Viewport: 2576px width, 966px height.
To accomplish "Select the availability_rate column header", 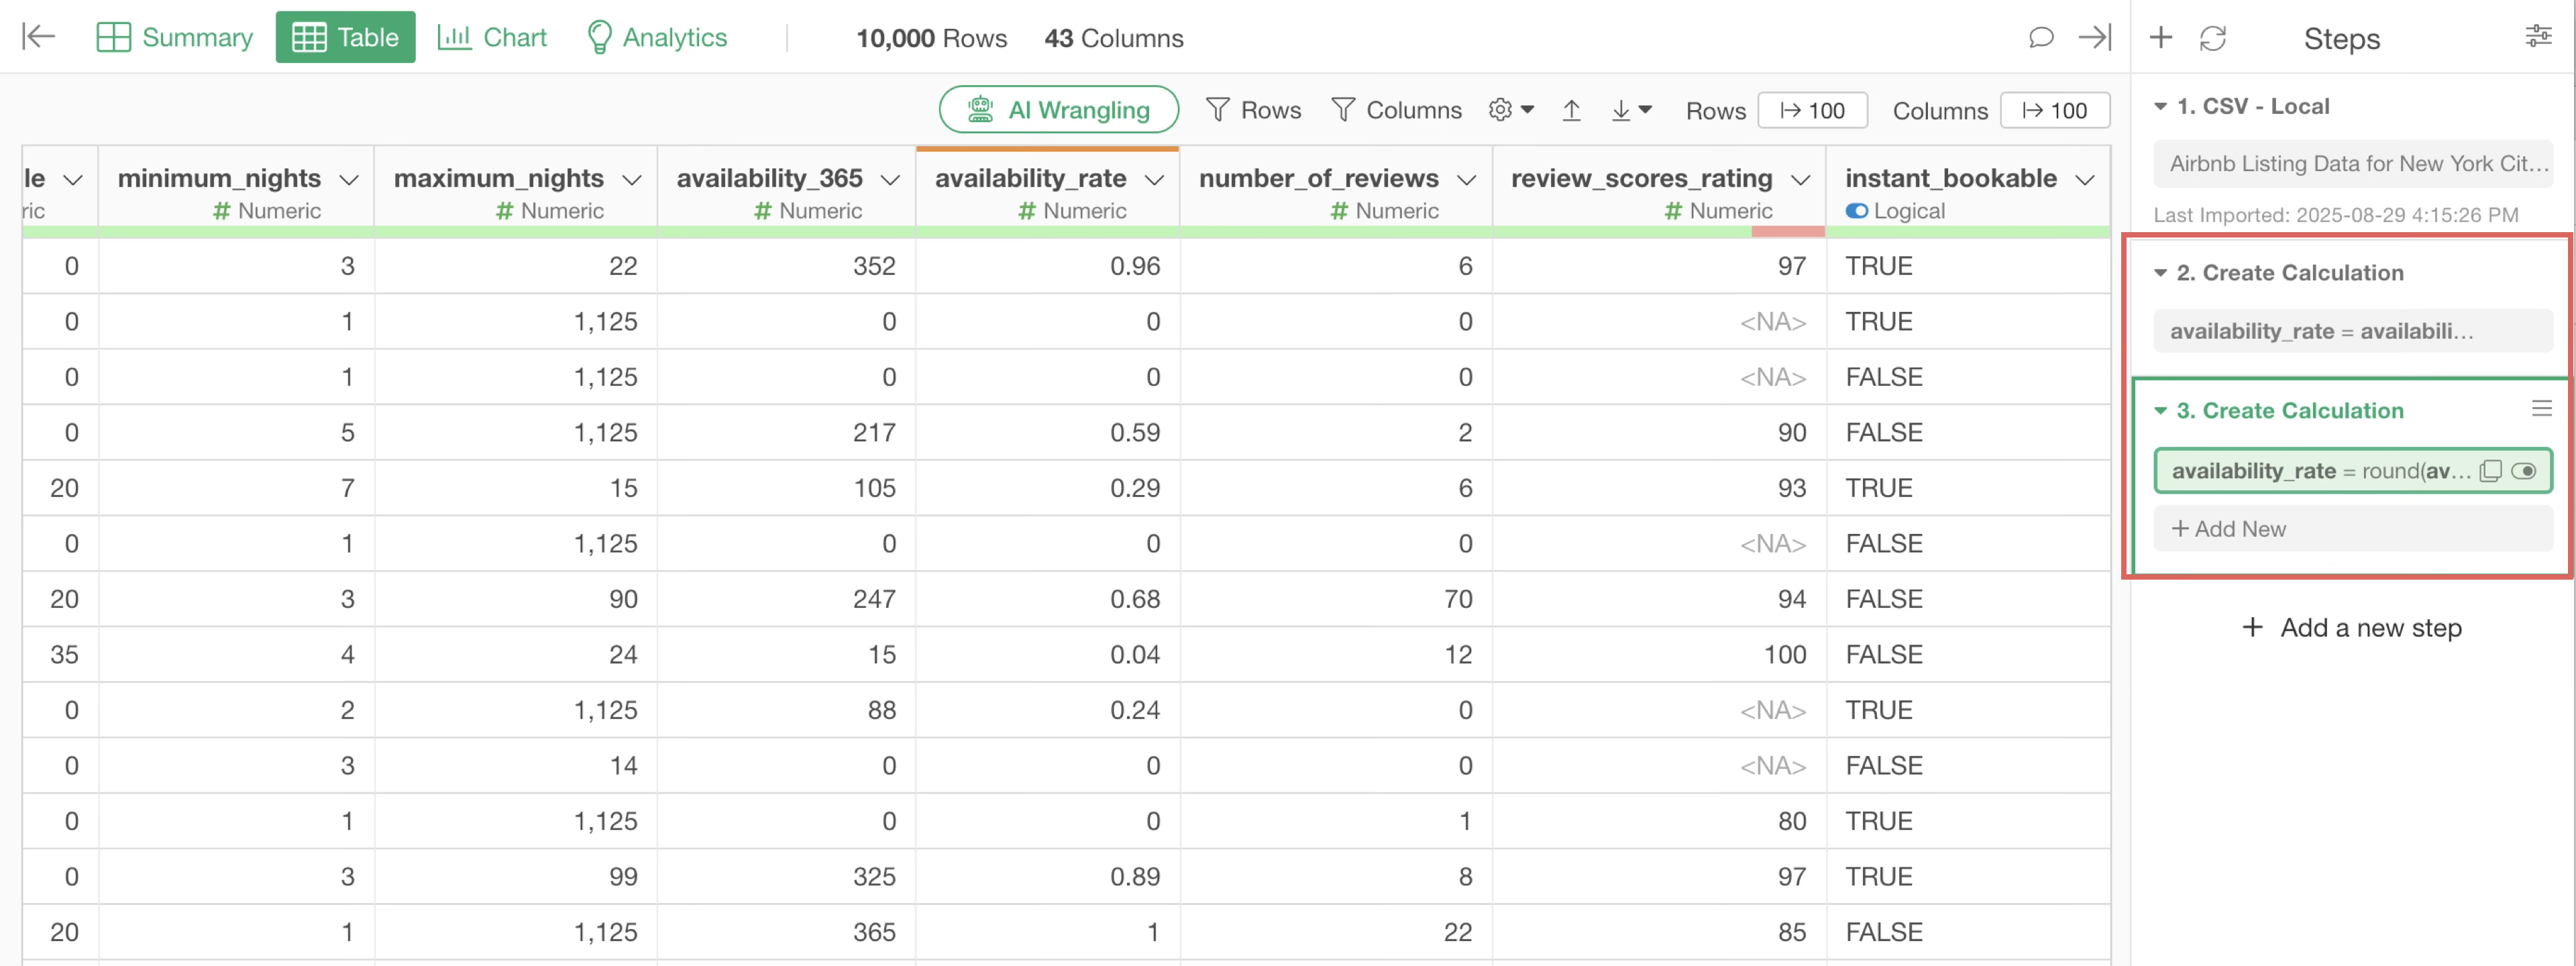I will point(1047,192).
